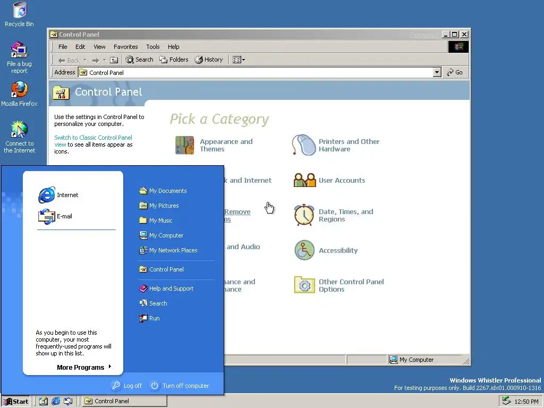Click the Forward arrow in toolbar
This screenshot has width=544, height=408.
click(96, 60)
